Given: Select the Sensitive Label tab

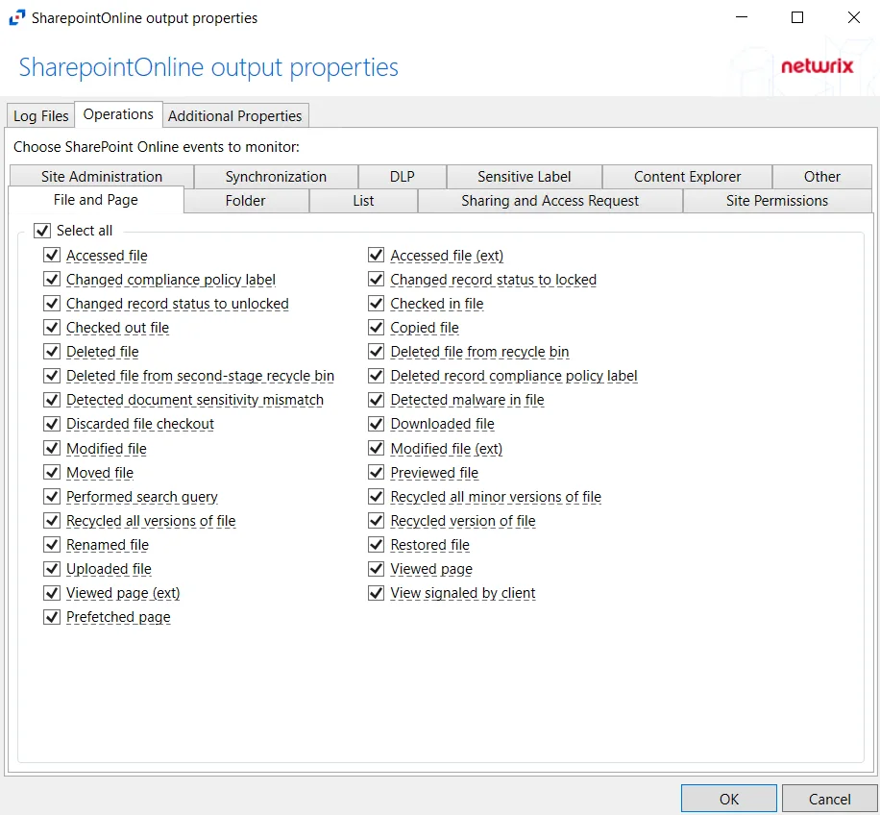Looking at the screenshot, I should pos(525,176).
